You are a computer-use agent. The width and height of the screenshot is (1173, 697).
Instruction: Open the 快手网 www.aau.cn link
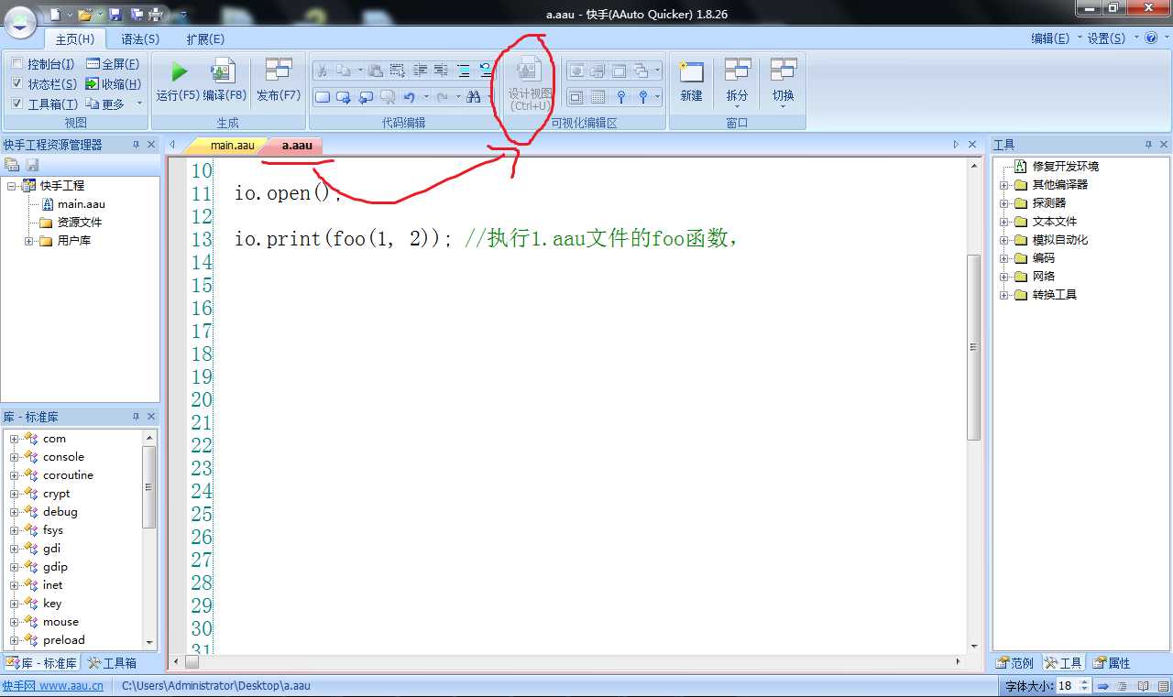52,686
